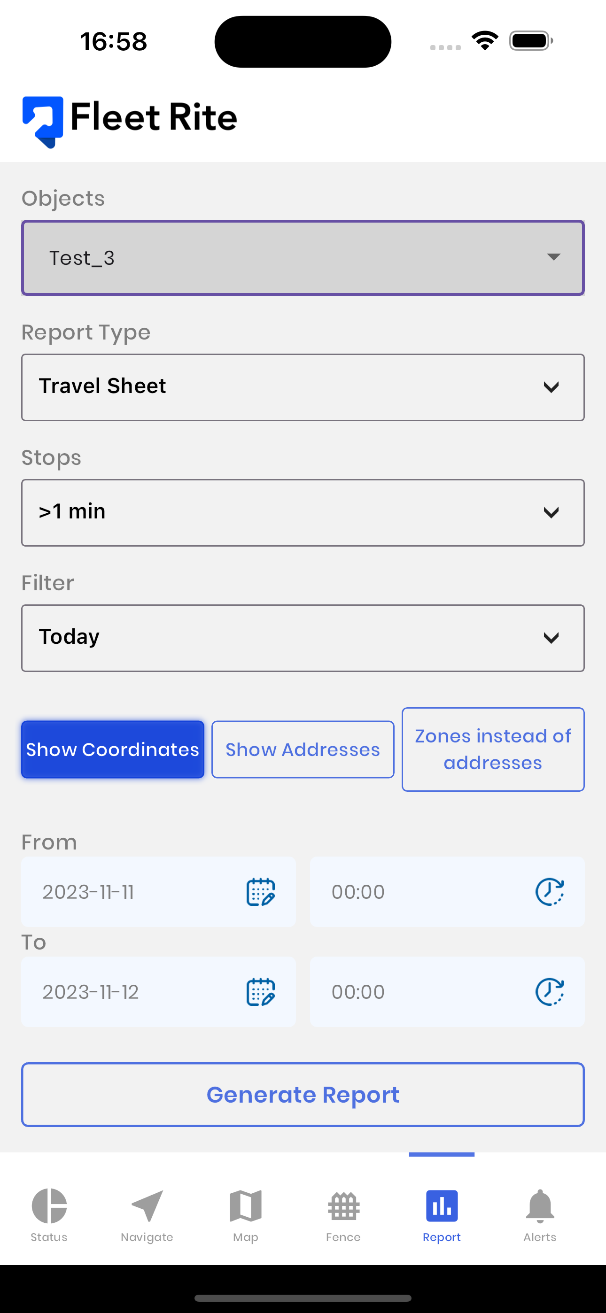Expand the Objects dropdown showing Test_3
The width and height of the screenshot is (606, 1313).
(x=303, y=258)
